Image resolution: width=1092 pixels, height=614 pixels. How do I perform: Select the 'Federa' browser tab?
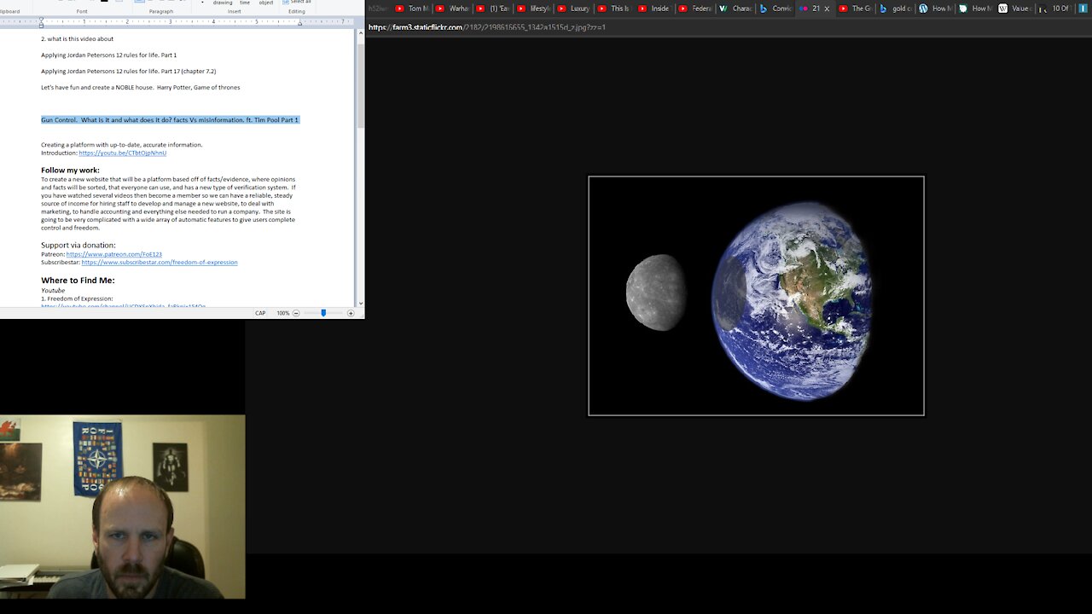[695, 9]
